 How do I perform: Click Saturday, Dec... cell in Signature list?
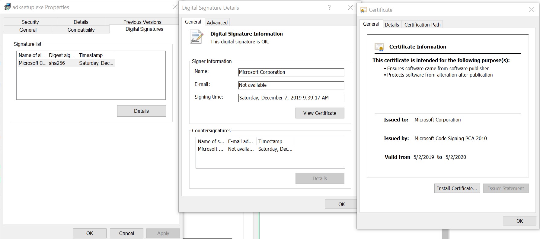click(96, 63)
